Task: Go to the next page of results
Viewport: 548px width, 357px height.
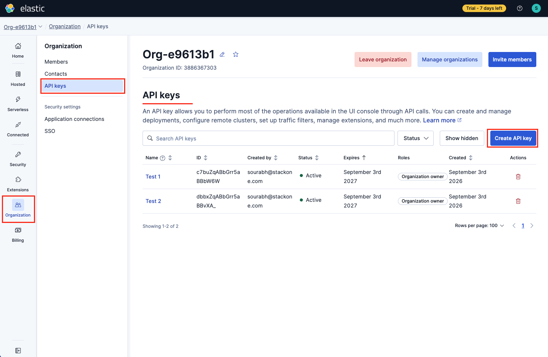Action: click(532, 226)
